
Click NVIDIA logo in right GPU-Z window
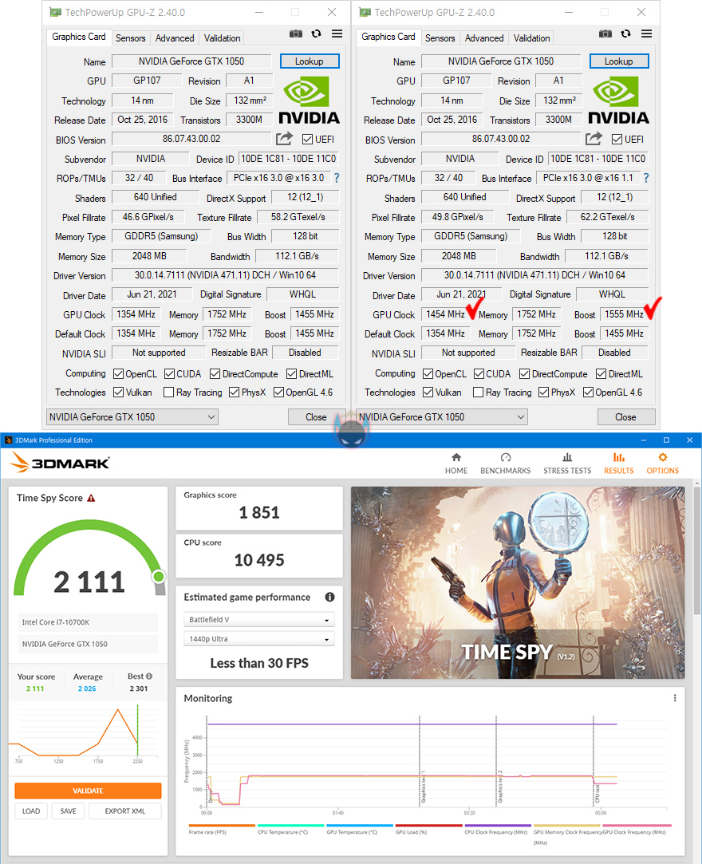(619, 101)
